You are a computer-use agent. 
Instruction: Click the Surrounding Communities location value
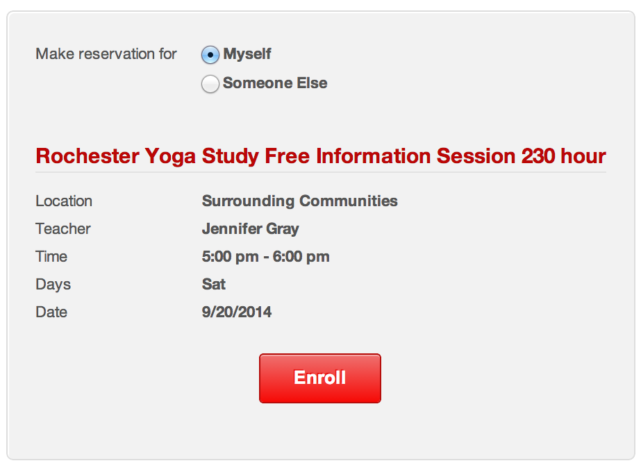(299, 201)
